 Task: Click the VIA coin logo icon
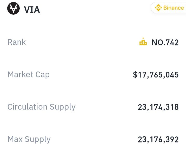[14, 8]
